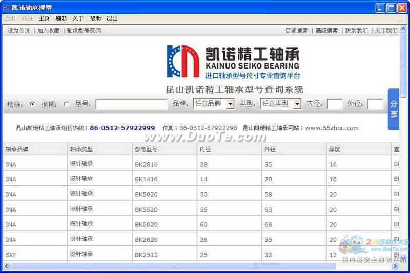The height and width of the screenshot is (273, 410).
Task: Open the 高级搜索 link
Action: click(x=326, y=31)
